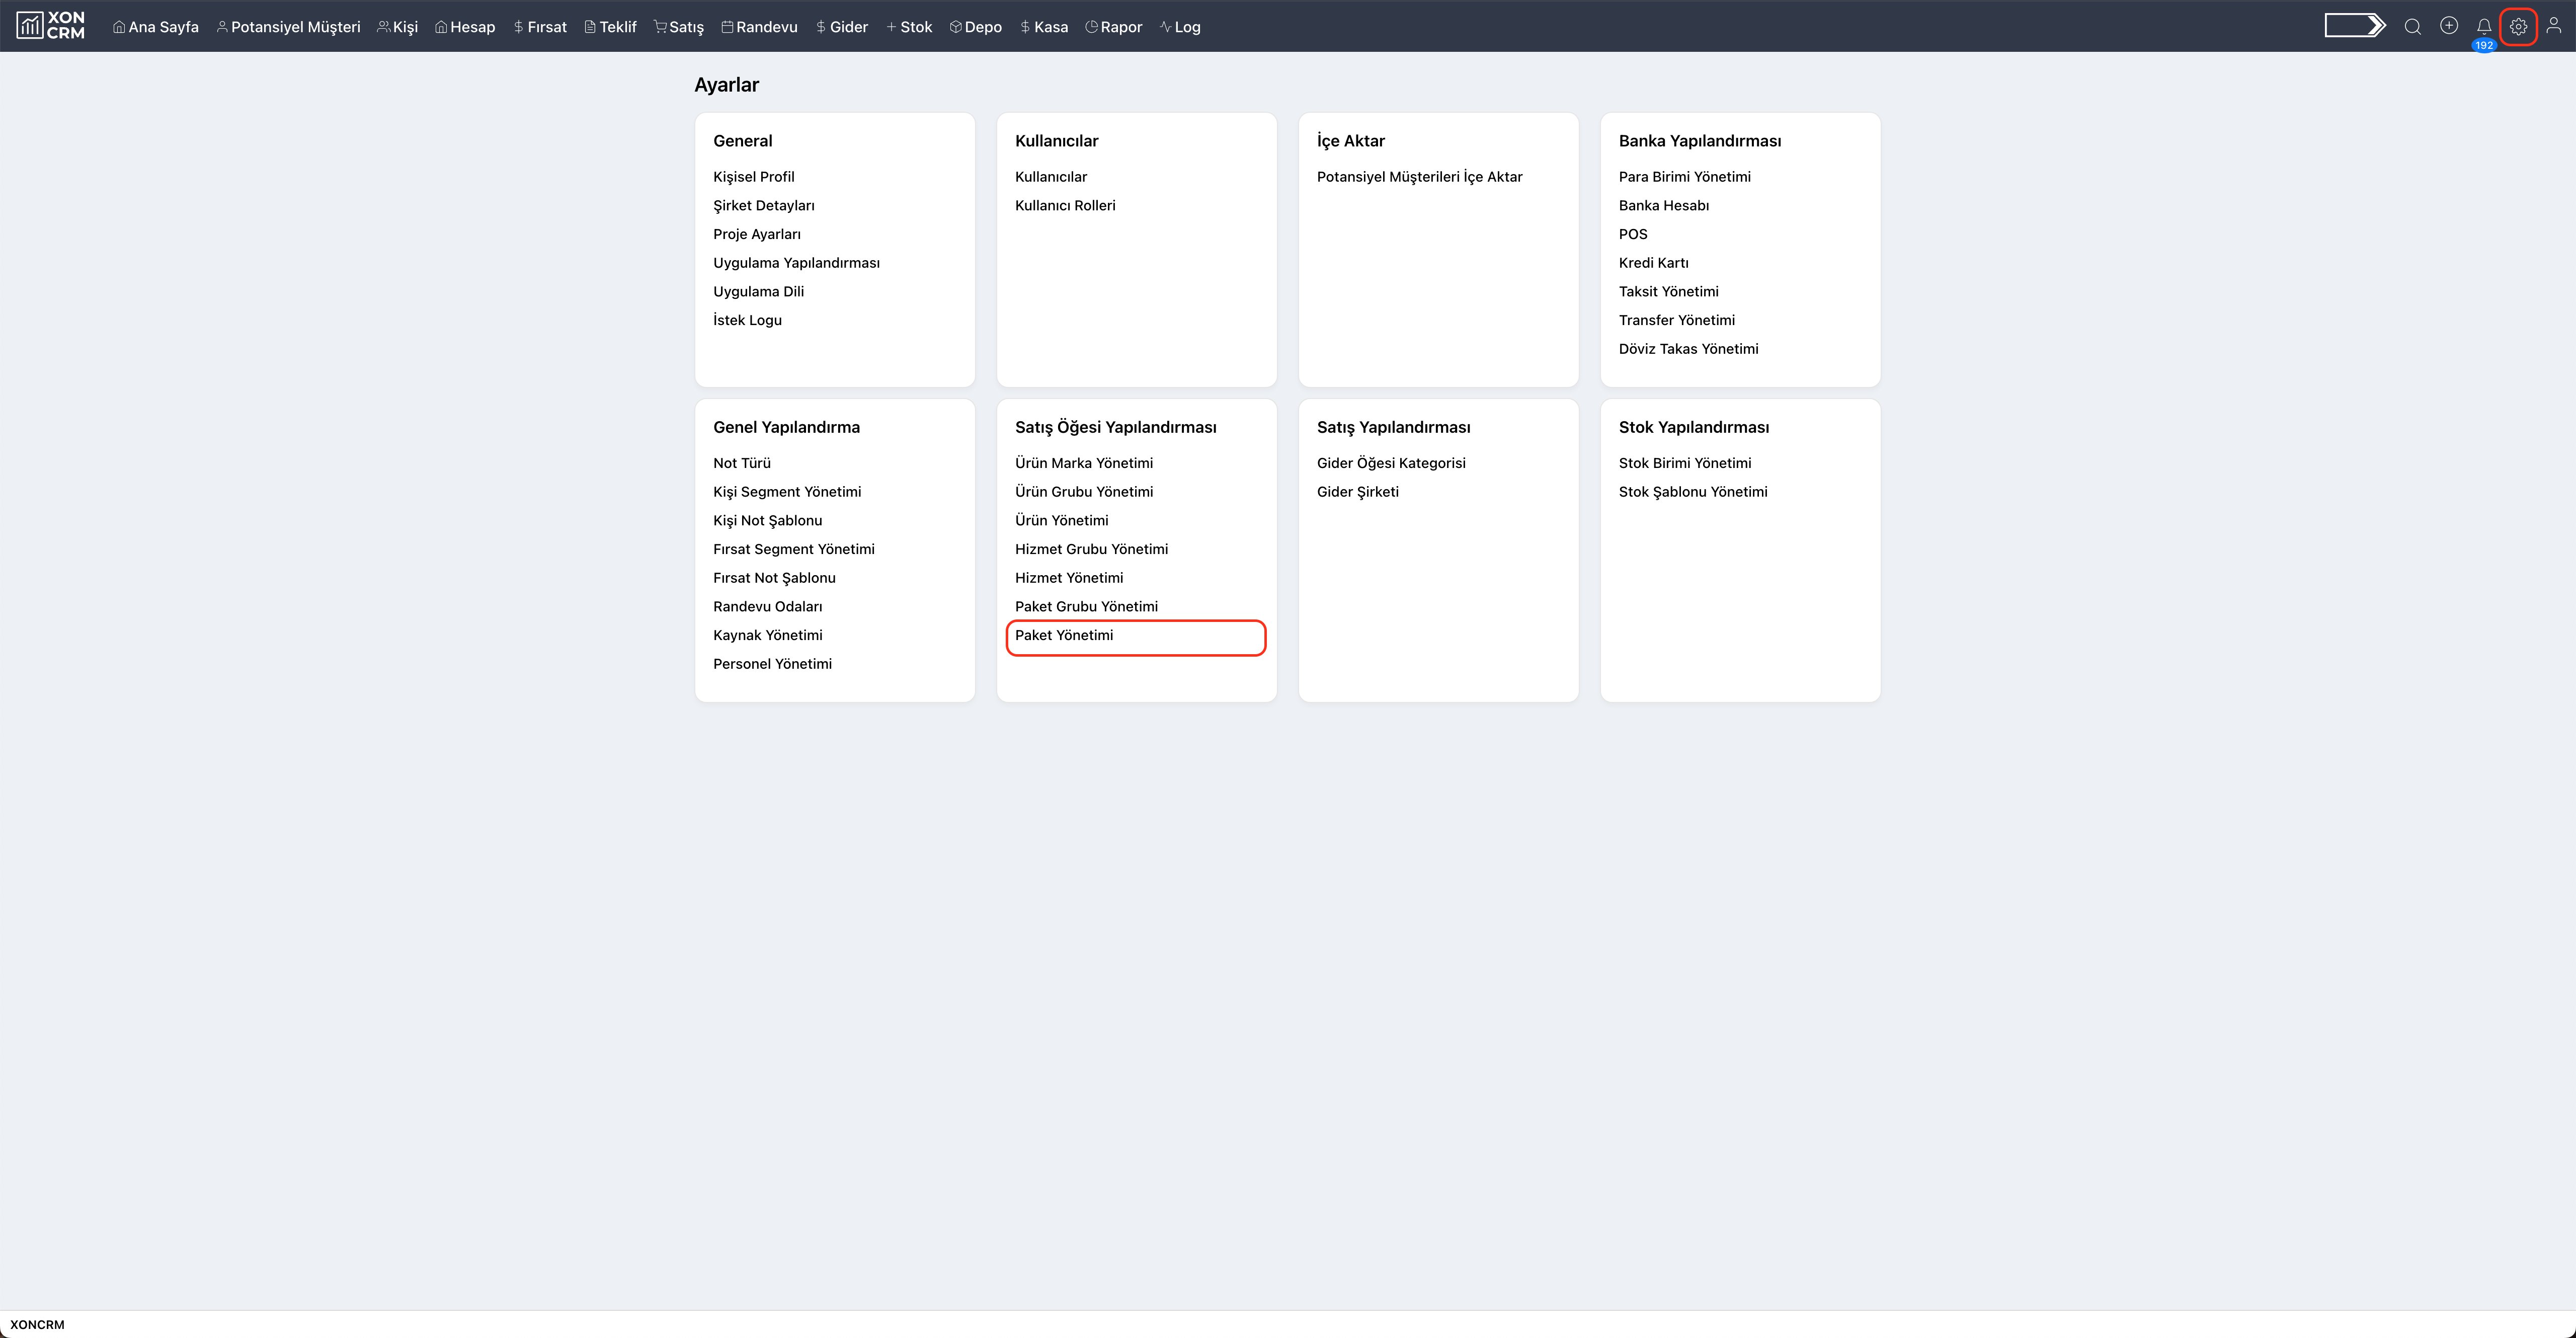
Task: Go to Stok in the navigation bar
Action: pyautogui.click(x=909, y=27)
